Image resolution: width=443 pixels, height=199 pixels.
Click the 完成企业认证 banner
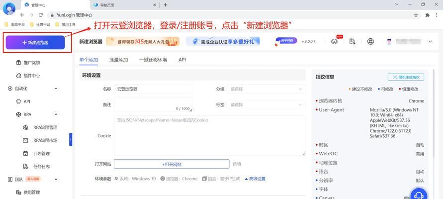click(223, 42)
